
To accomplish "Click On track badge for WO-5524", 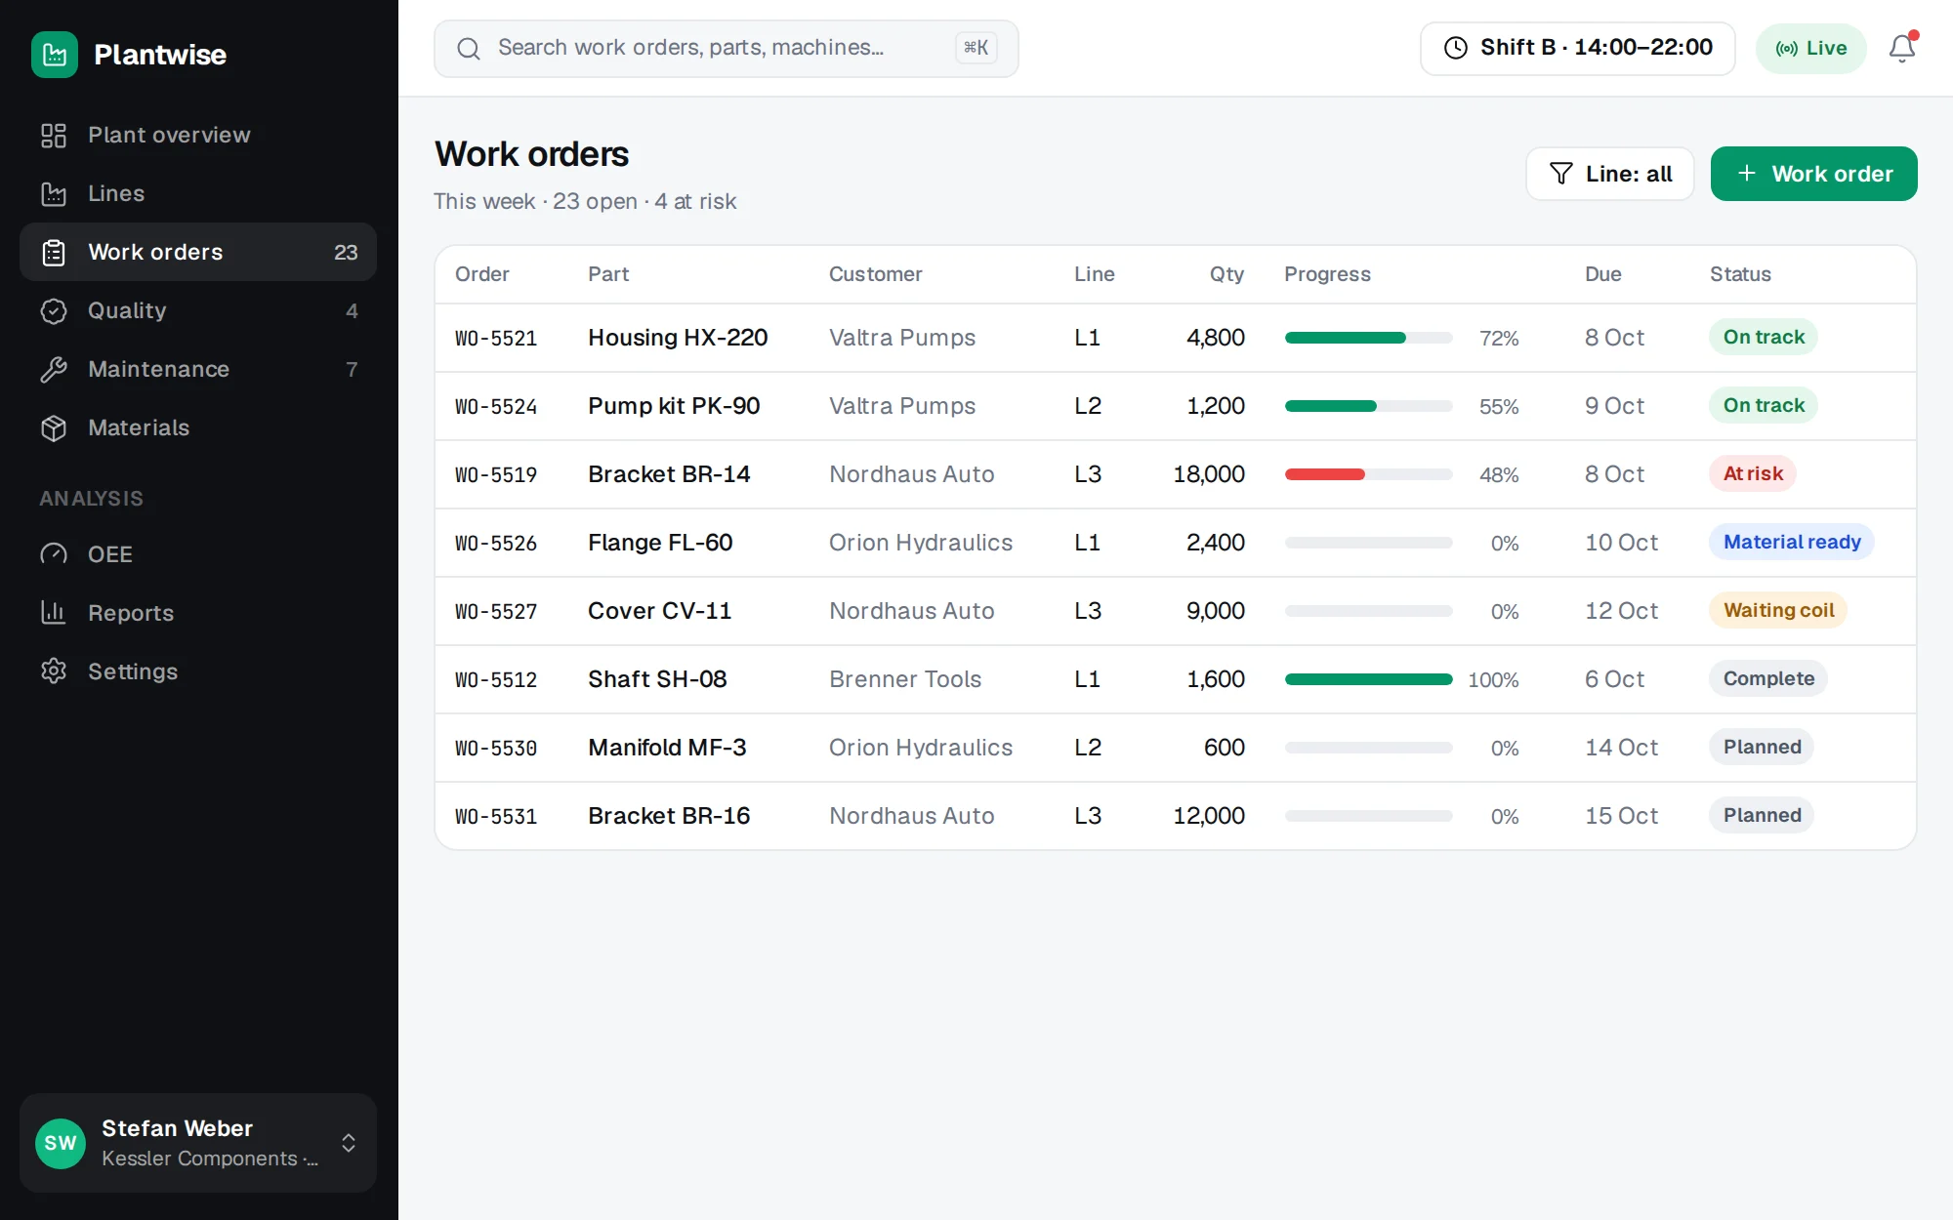I will [x=1764, y=405].
